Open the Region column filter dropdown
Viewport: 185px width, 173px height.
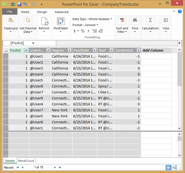[x=69, y=50]
